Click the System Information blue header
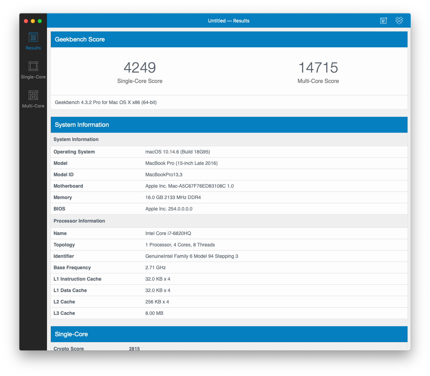 point(229,125)
